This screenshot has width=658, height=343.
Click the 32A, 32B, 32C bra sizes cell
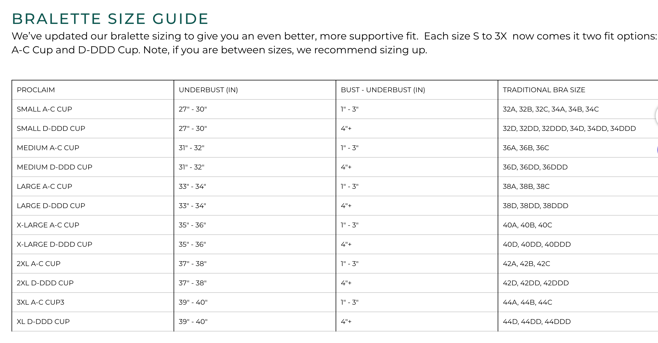tap(550, 109)
